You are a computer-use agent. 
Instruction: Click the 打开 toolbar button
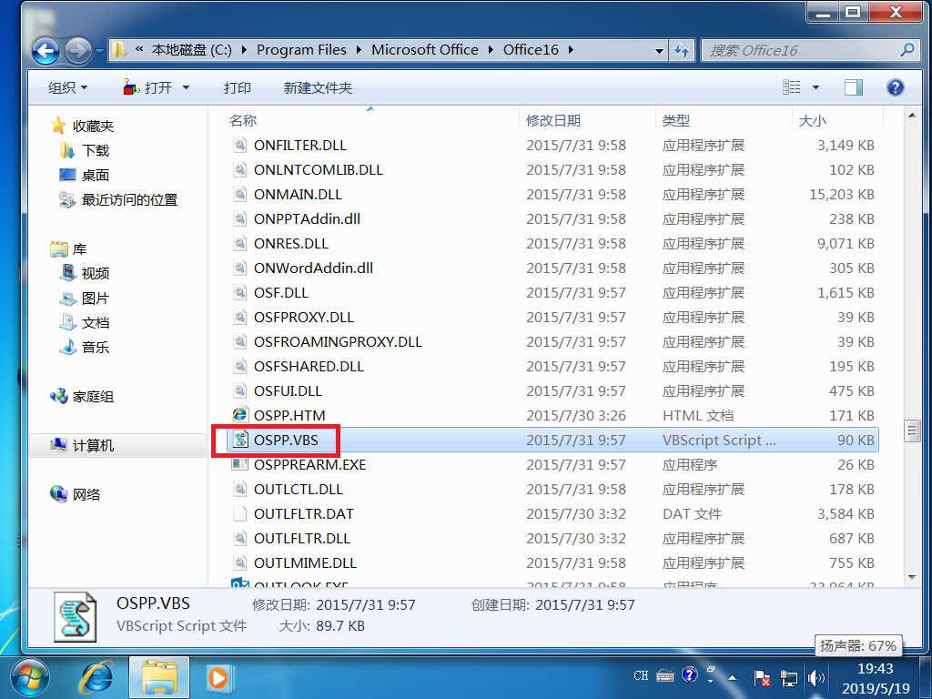pos(147,88)
